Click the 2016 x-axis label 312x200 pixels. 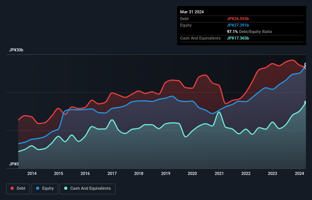pyautogui.click(x=85, y=173)
